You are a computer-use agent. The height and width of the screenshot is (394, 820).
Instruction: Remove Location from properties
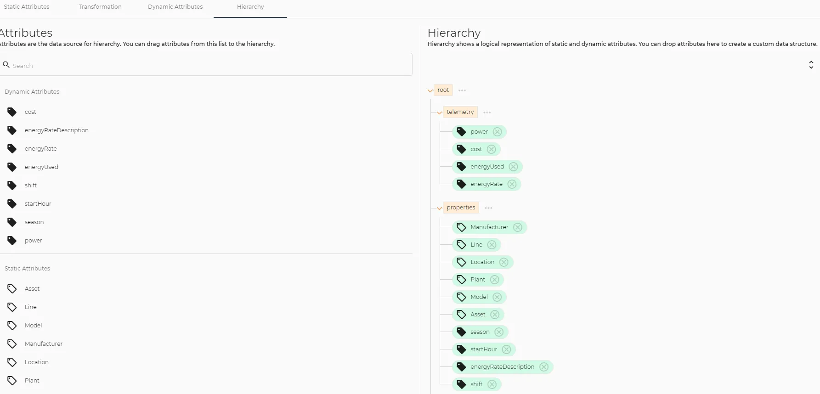pyautogui.click(x=503, y=262)
